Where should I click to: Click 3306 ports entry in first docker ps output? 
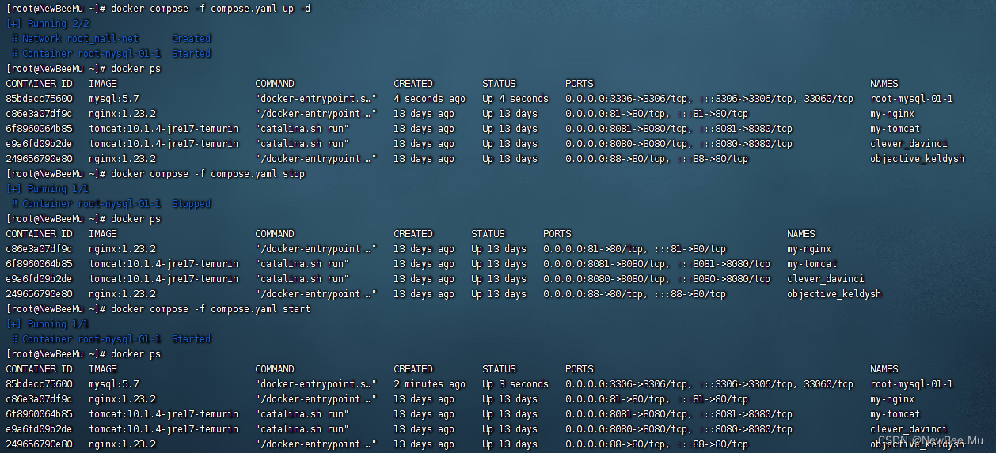click(x=709, y=99)
